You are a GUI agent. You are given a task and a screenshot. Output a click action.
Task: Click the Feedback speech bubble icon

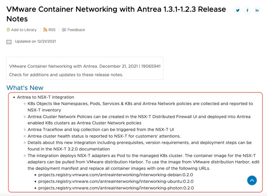[64, 30]
